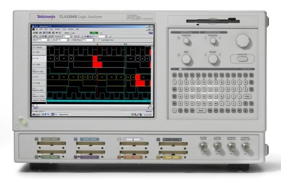
Task: Click the vertical POSITION knob
Action: pos(186,41)
